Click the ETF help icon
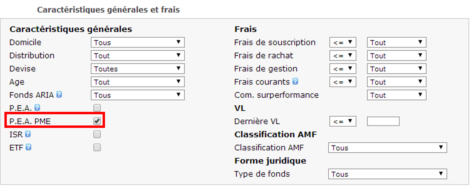Image resolution: width=471 pixels, height=188 pixels. click(x=28, y=148)
